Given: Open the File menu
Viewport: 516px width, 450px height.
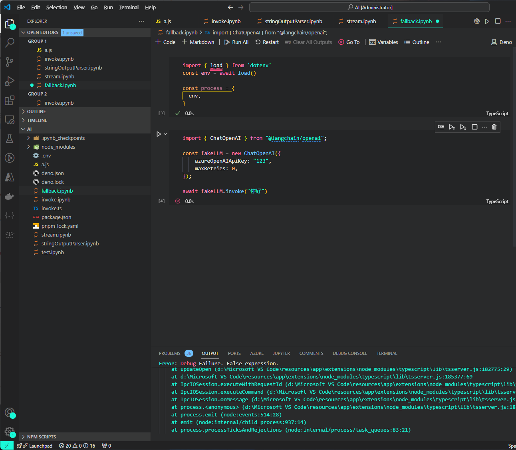Looking at the screenshot, I should [21, 7].
